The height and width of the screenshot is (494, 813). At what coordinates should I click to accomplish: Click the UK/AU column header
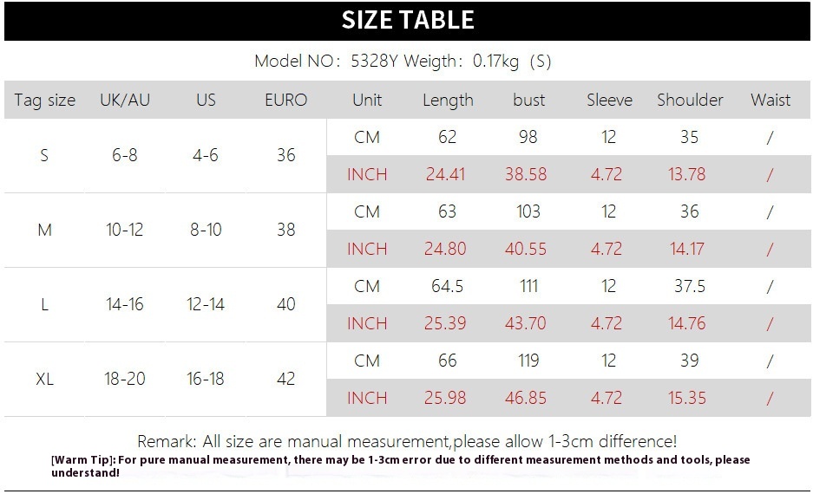tap(125, 100)
